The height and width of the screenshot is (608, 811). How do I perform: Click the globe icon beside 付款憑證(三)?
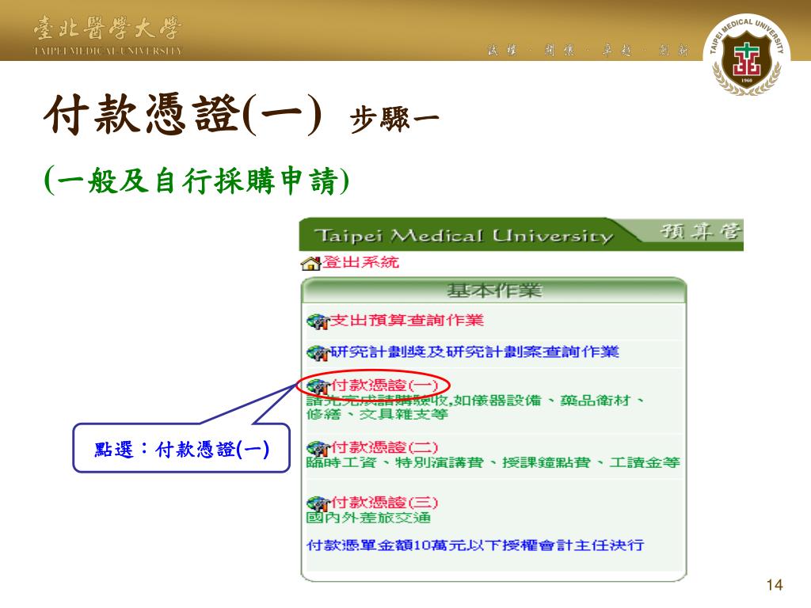pyautogui.click(x=318, y=503)
